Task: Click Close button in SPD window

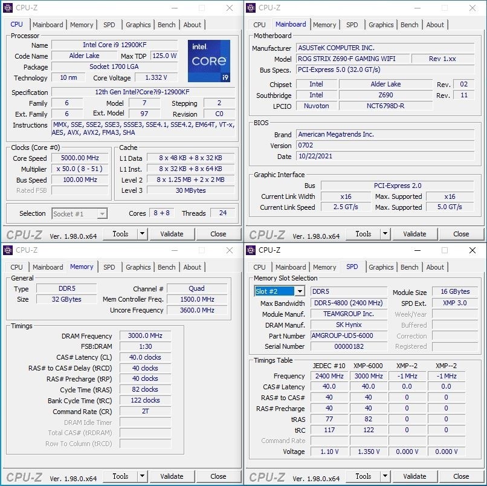Action: tap(461, 476)
